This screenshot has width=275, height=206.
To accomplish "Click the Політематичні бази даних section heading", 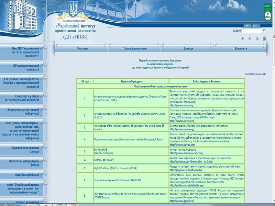I will tap(161, 87).
